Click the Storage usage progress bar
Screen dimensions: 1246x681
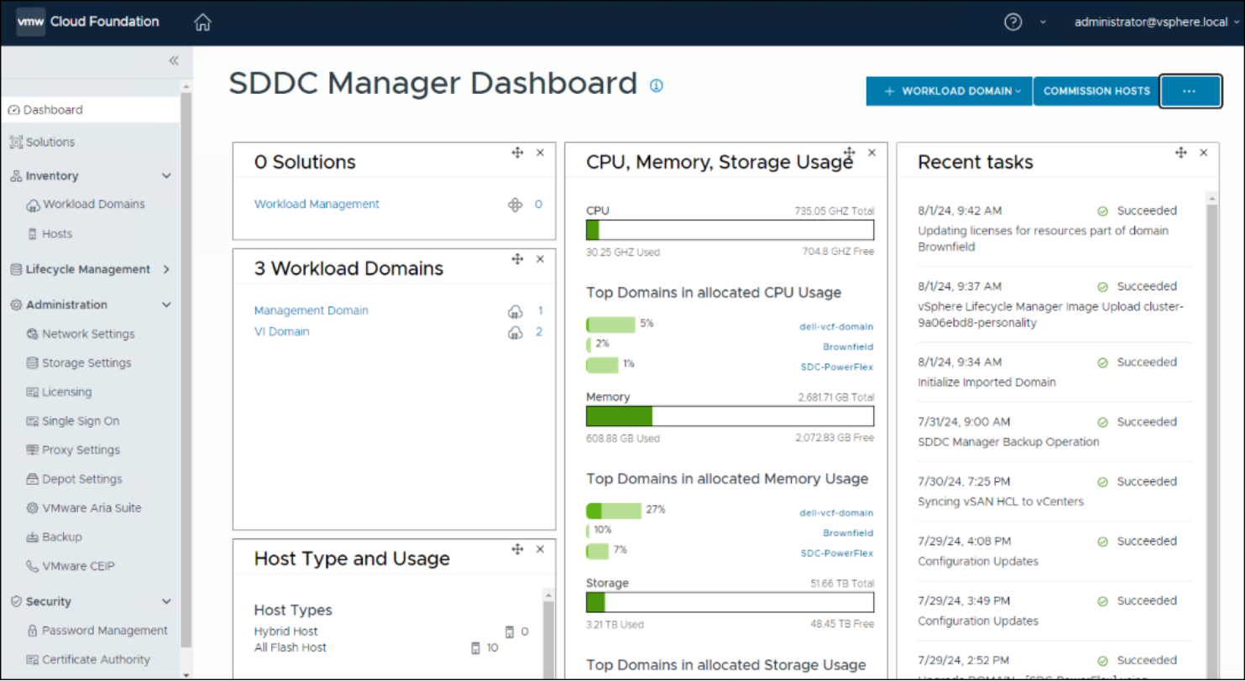(x=730, y=603)
